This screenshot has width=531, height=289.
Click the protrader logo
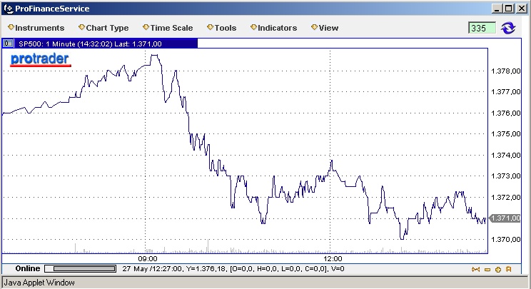40,59
